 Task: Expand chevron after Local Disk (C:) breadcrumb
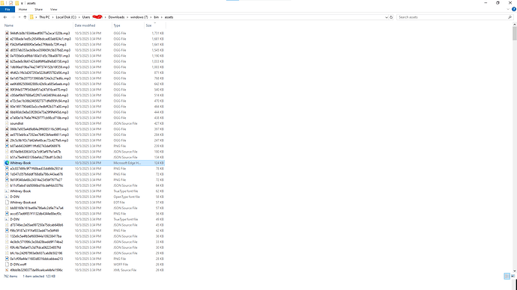click(x=79, y=17)
